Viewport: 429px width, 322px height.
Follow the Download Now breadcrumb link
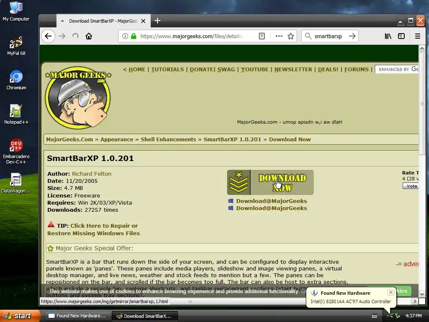coord(290,139)
